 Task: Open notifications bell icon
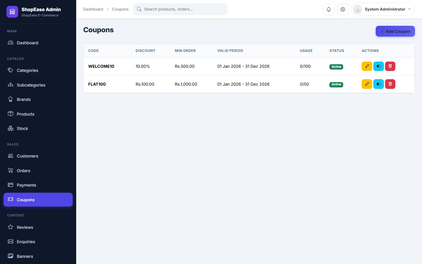329,9
